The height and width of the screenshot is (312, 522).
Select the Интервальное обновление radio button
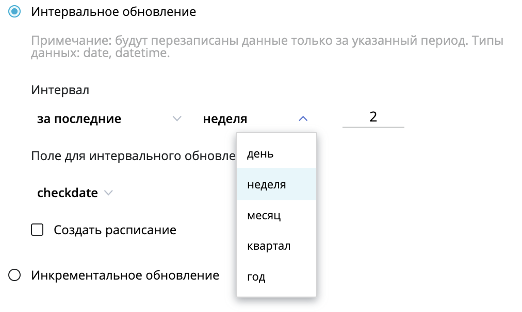pyautogui.click(x=14, y=12)
